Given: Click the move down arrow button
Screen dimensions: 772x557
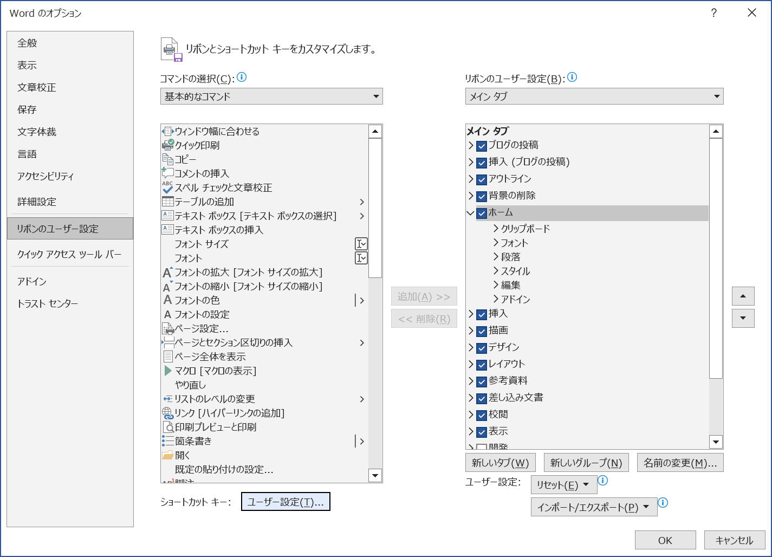Looking at the screenshot, I should (743, 319).
